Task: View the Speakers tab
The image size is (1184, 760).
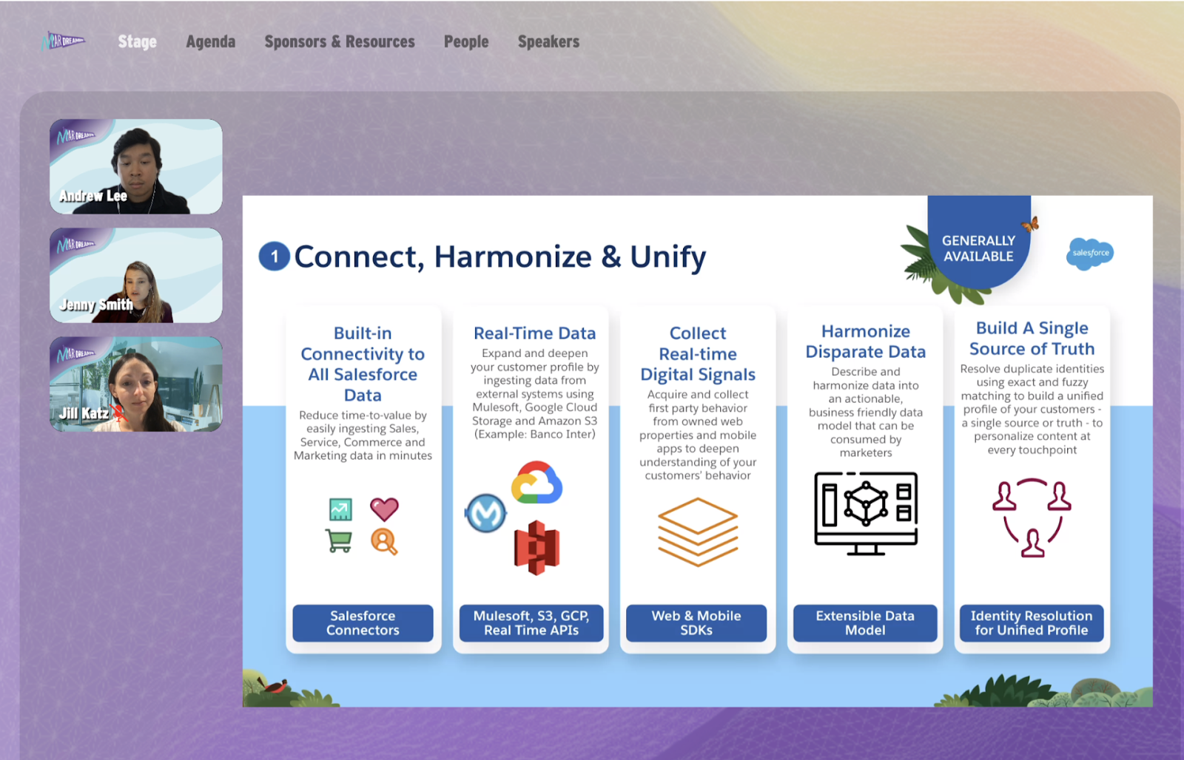Action: tap(548, 41)
